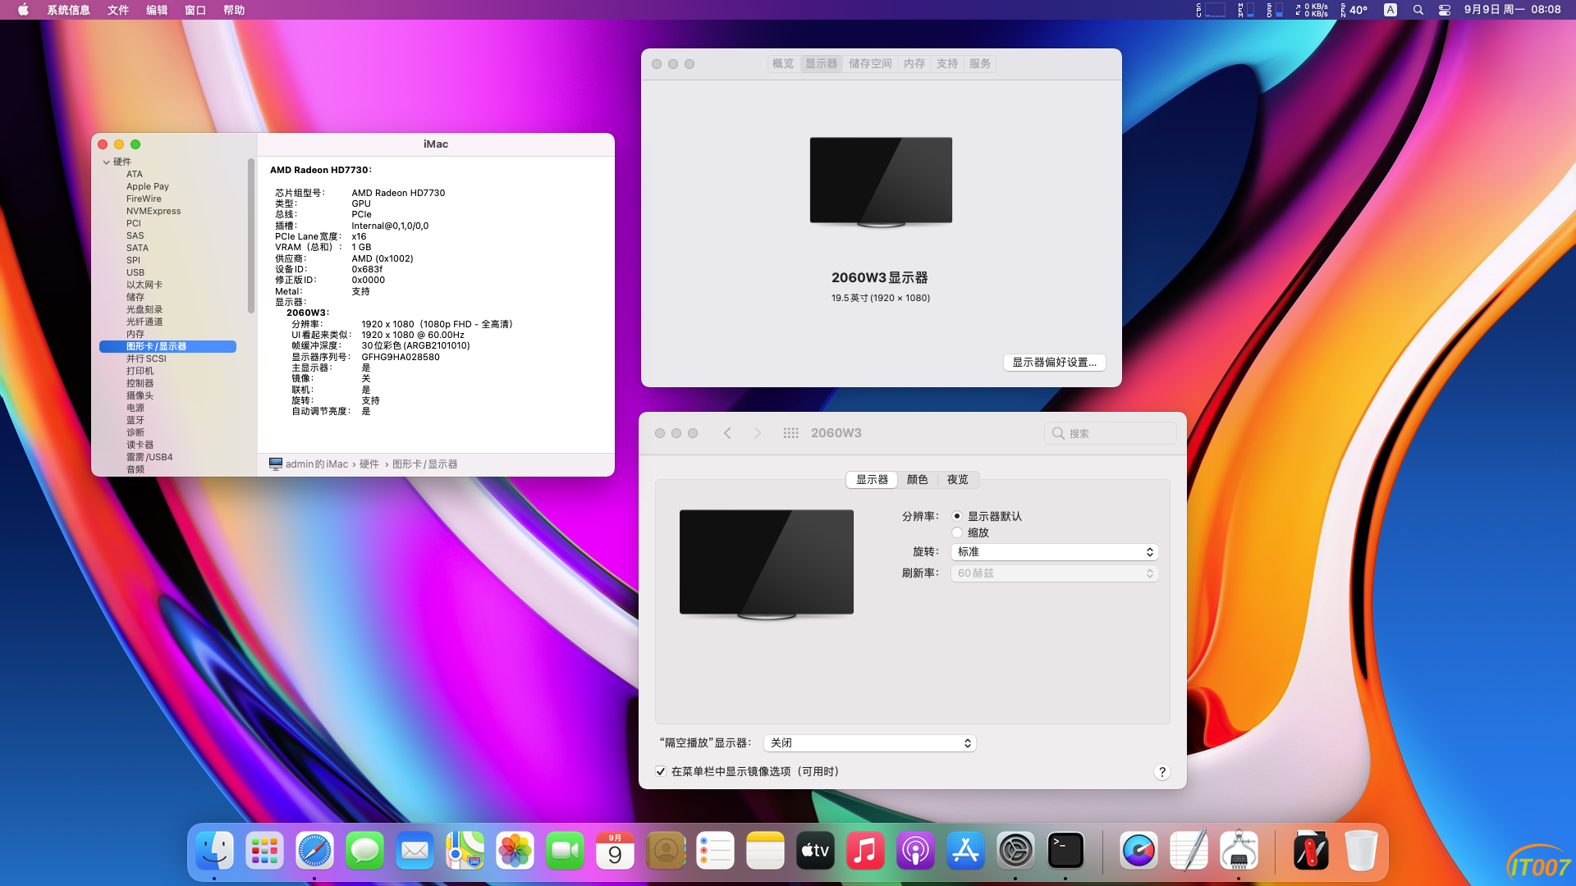This screenshot has width=1576, height=886.
Task: Open Maps app in the dock
Action: [465, 851]
